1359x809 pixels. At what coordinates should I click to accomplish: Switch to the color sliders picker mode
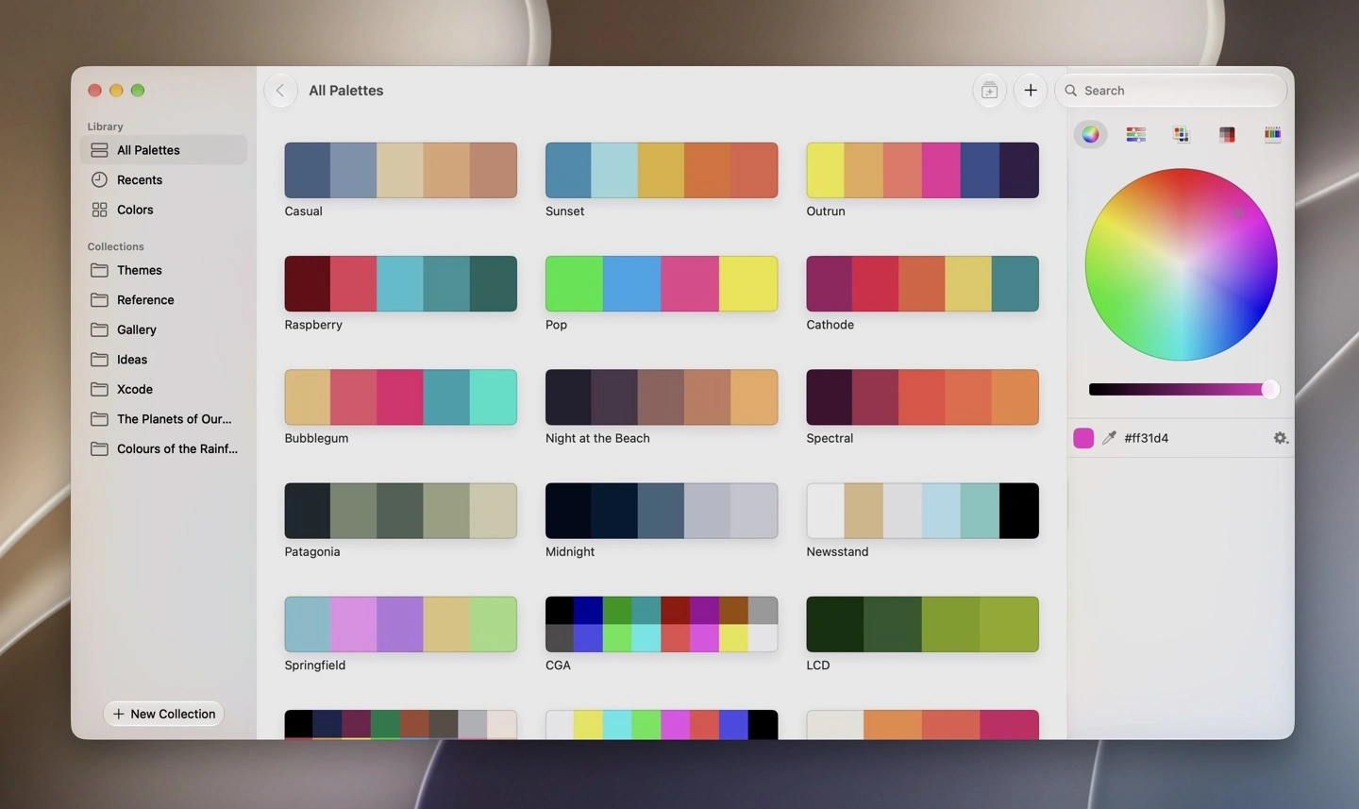pos(1135,134)
